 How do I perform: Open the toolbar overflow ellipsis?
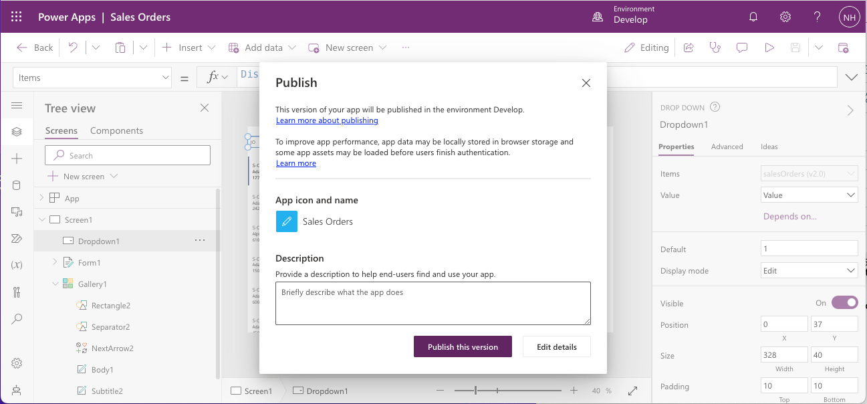(x=406, y=47)
